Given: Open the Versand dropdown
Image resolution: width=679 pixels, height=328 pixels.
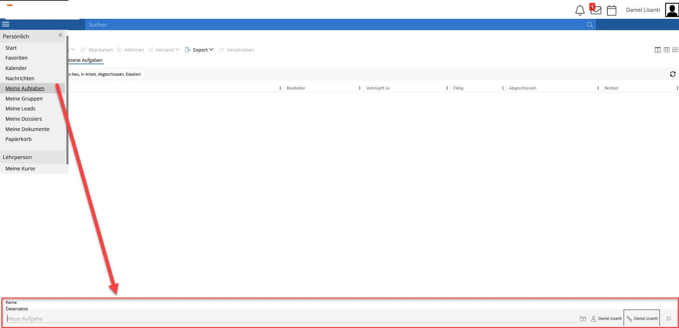Looking at the screenshot, I should point(164,50).
